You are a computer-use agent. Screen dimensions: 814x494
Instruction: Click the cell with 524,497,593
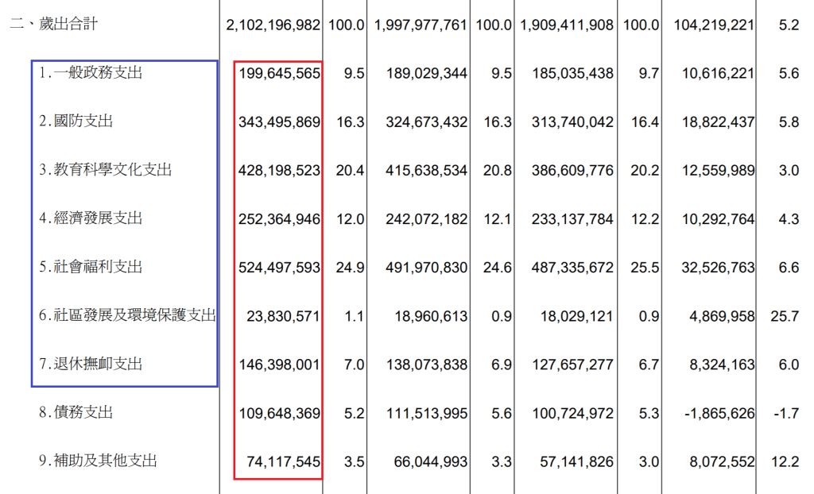coord(279,268)
